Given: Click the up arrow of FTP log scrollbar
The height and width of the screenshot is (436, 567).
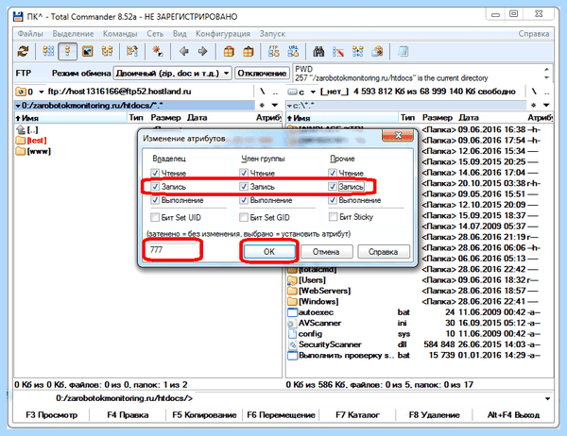Looking at the screenshot, I should (546, 69).
